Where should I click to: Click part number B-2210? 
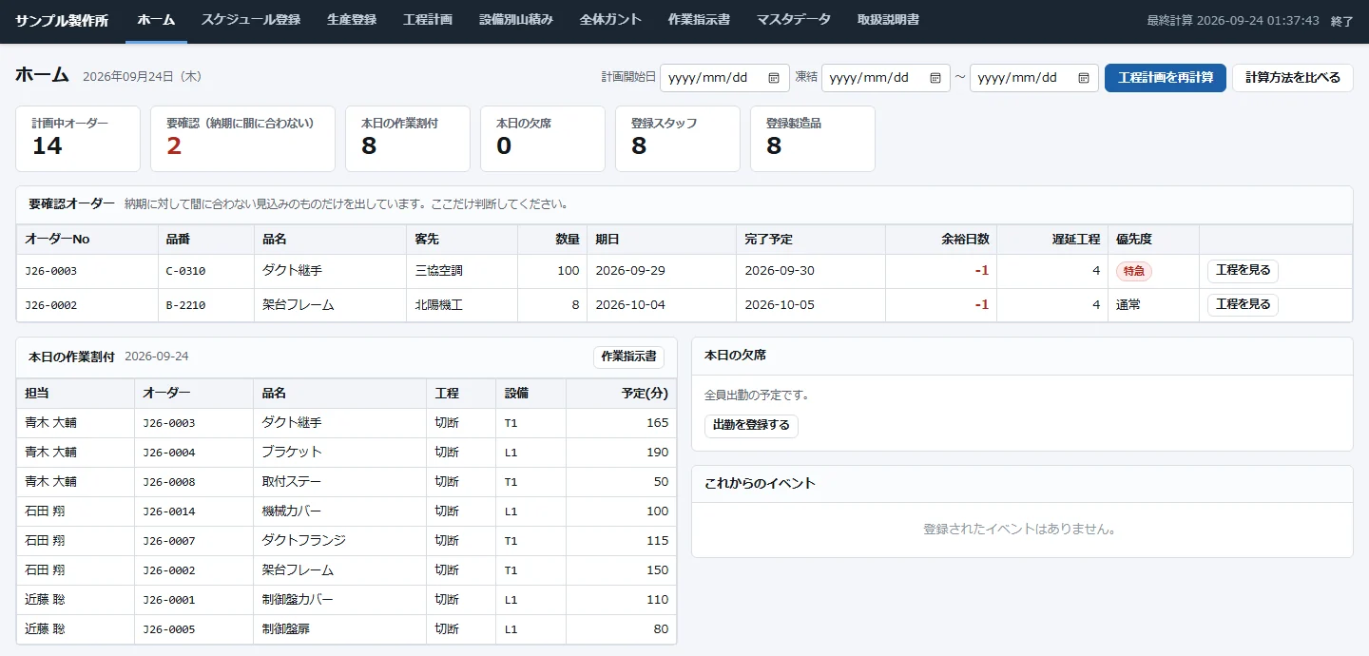pyautogui.click(x=185, y=305)
